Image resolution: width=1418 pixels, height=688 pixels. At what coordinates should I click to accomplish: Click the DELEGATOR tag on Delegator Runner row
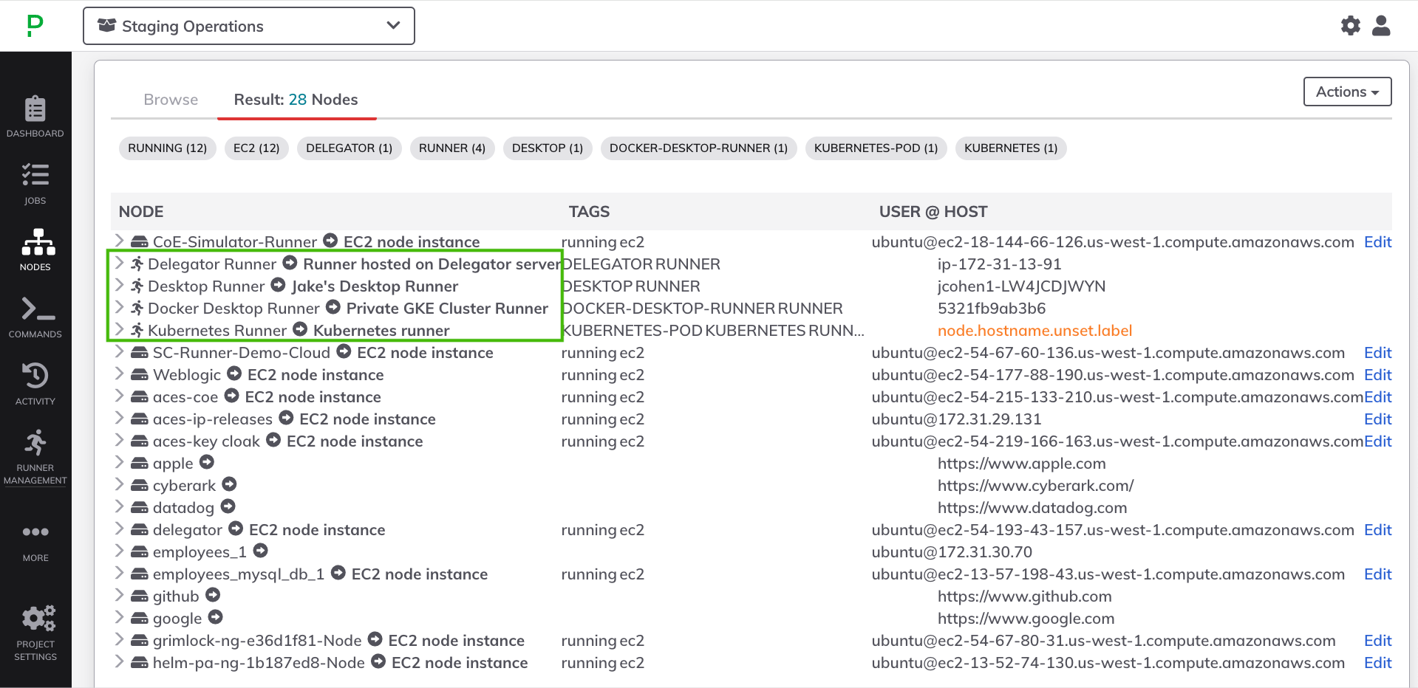(x=606, y=264)
